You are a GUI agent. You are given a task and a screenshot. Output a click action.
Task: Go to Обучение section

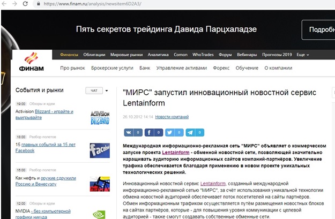click(x=247, y=68)
